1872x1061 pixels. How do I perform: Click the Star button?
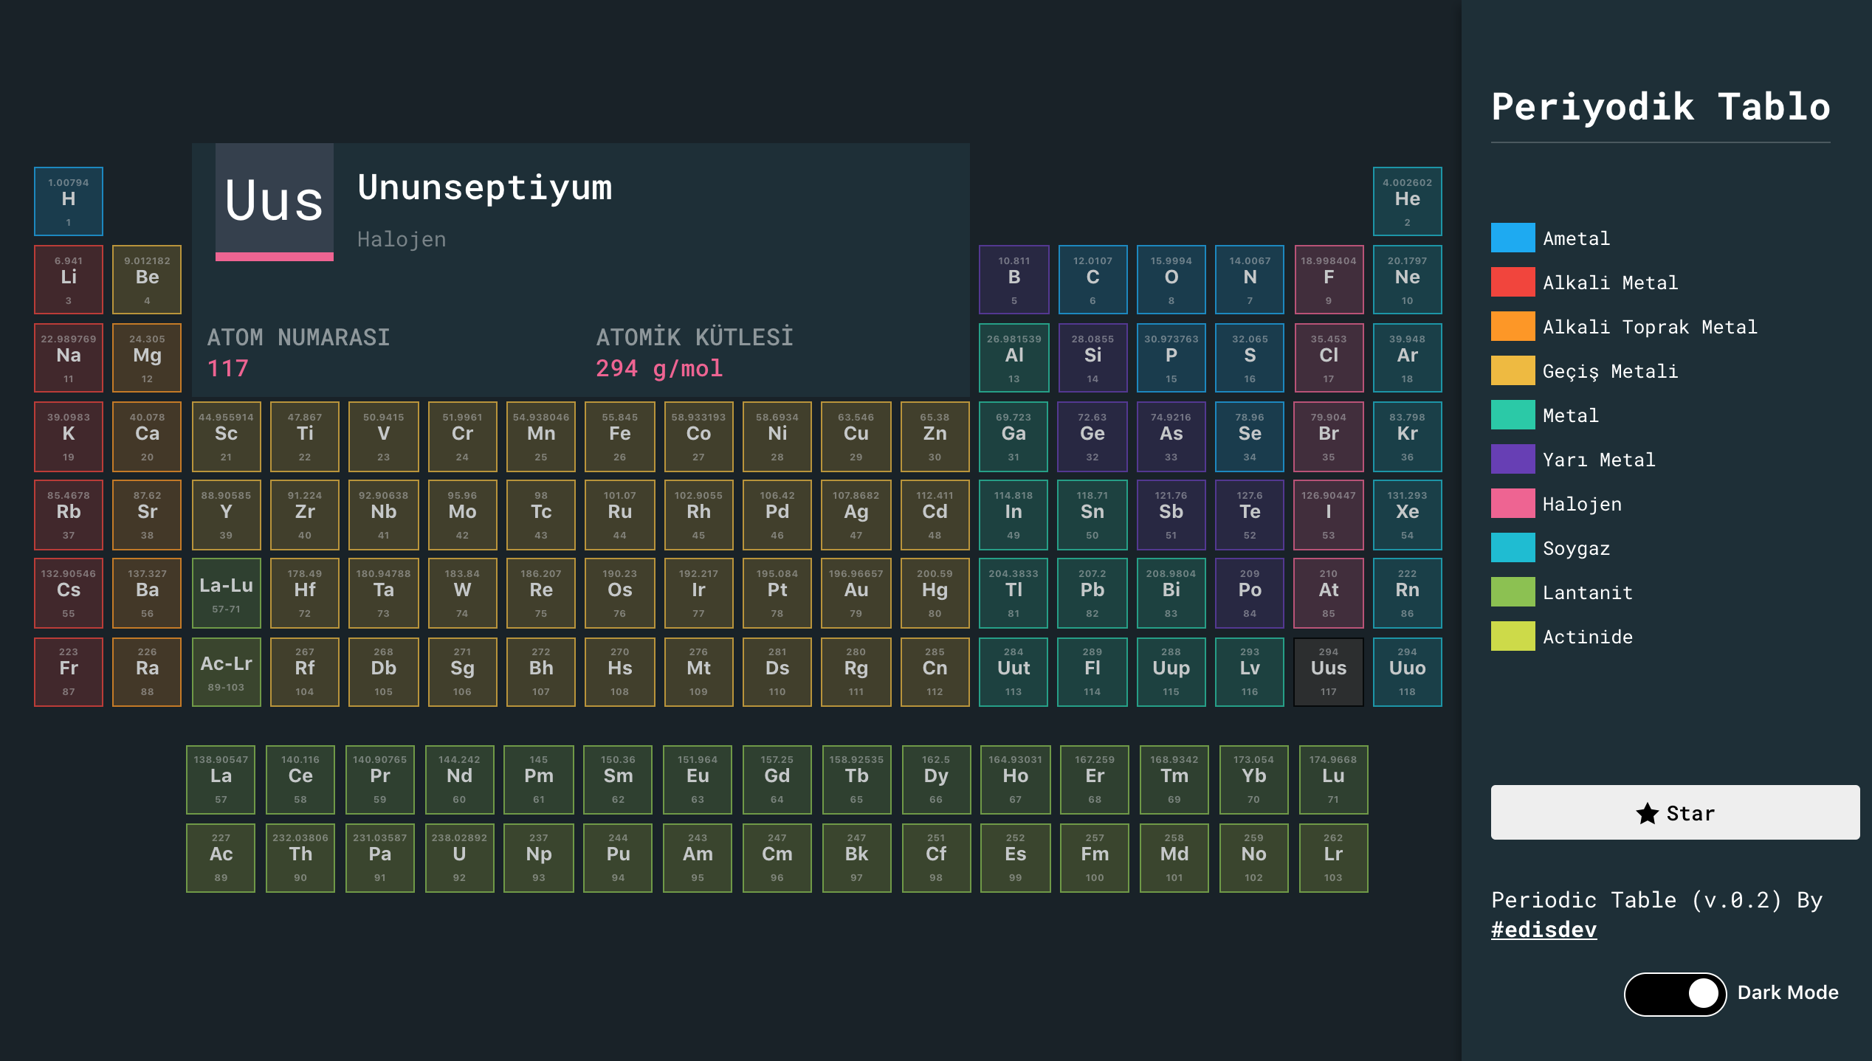pyautogui.click(x=1674, y=812)
